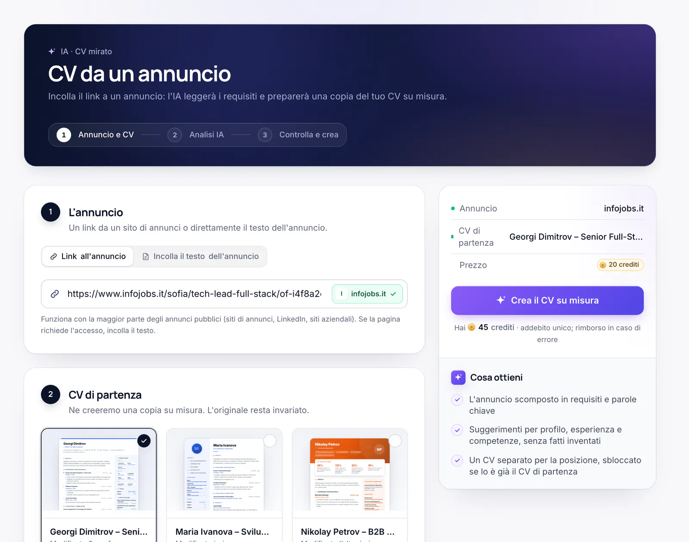Image resolution: width=689 pixels, height=542 pixels.
Task: Click the green checkmark in the infojobs.it badge
Action: pyautogui.click(x=393, y=294)
